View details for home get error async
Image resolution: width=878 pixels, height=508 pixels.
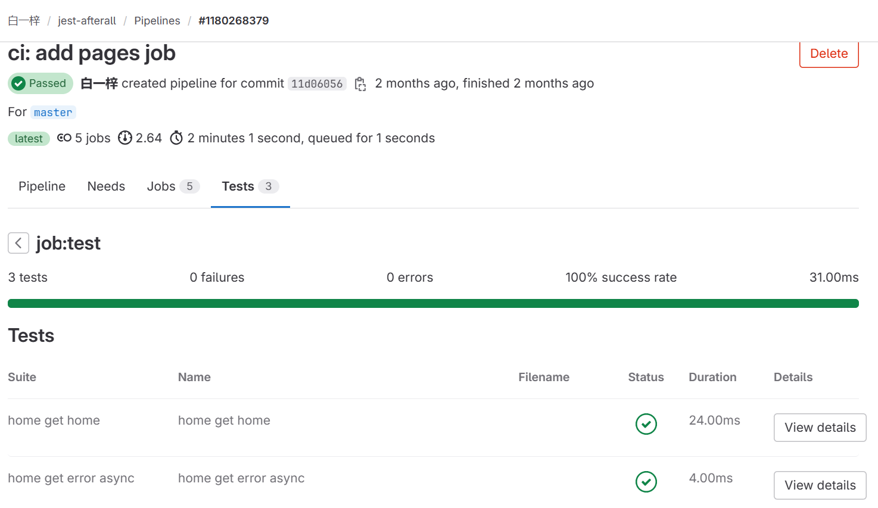pyautogui.click(x=820, y=485)
